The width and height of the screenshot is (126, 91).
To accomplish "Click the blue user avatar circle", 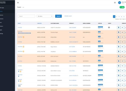I will click(x=119, y=3).
